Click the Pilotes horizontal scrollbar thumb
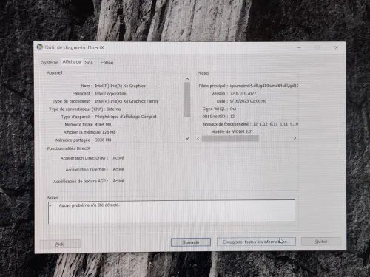Image resolution: width=370 pixels, height=277 pixels. coord(230,138)
